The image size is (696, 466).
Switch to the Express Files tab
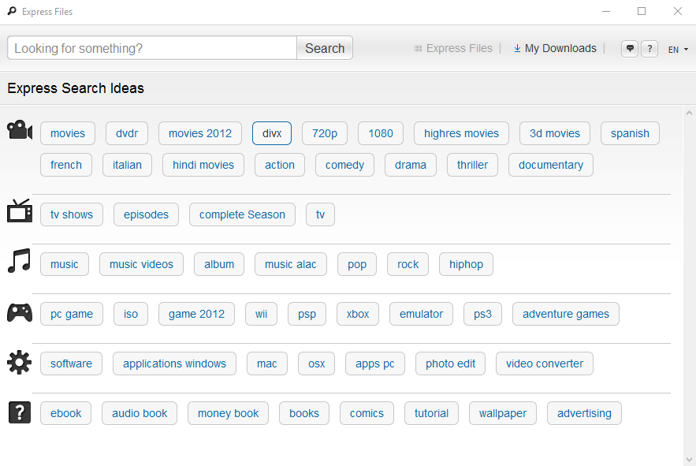[453, 49]
